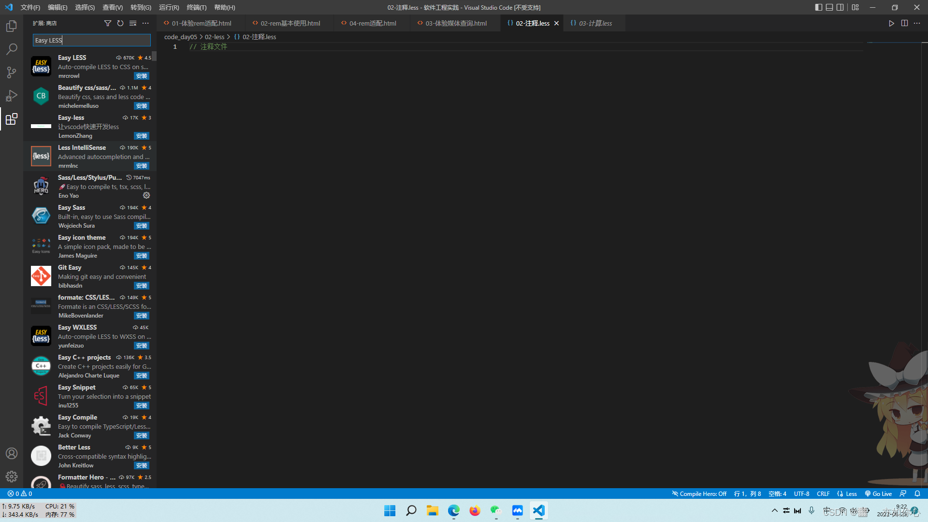Image resolution: width=928 pixels, height=522 pixels.
Task: Open Windows taskbar search
Action: pos(411,510)
